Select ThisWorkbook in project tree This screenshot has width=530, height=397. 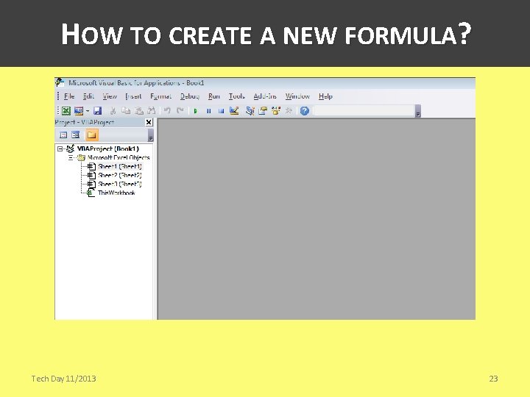pos(116,193)
